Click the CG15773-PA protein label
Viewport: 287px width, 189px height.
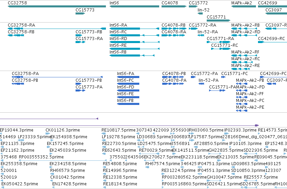click(x=89, y=87)
